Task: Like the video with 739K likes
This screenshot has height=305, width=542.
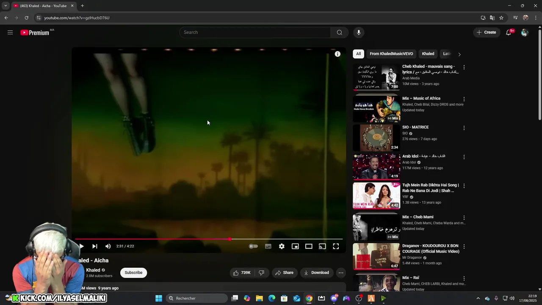Action: point(242,273)
